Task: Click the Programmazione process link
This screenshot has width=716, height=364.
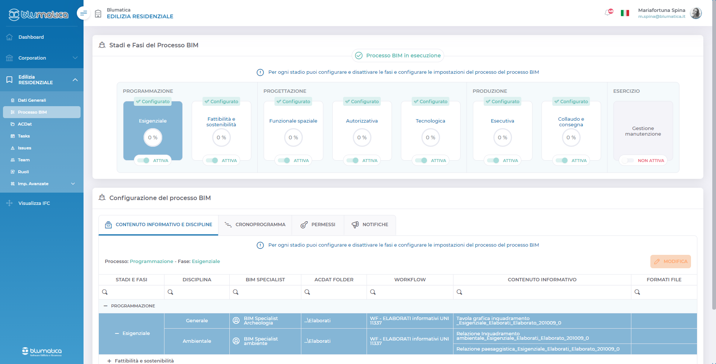Action: tap(151, 262)
